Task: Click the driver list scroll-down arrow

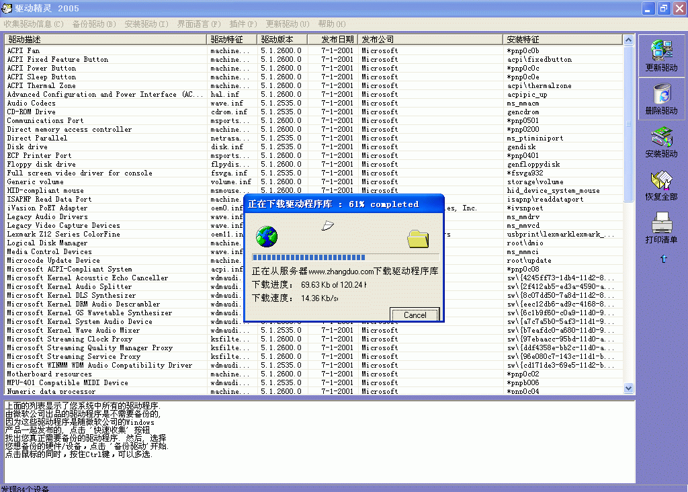Action: point(628,388)
